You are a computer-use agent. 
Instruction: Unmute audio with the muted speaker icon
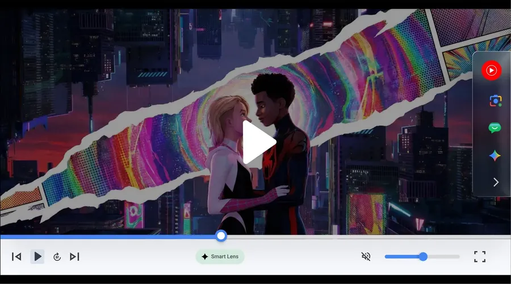[366, 256]
